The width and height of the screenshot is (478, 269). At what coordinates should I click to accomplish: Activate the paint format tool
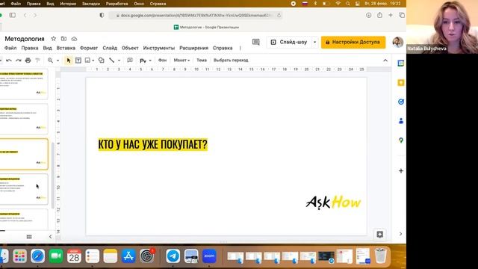point(37,61)
